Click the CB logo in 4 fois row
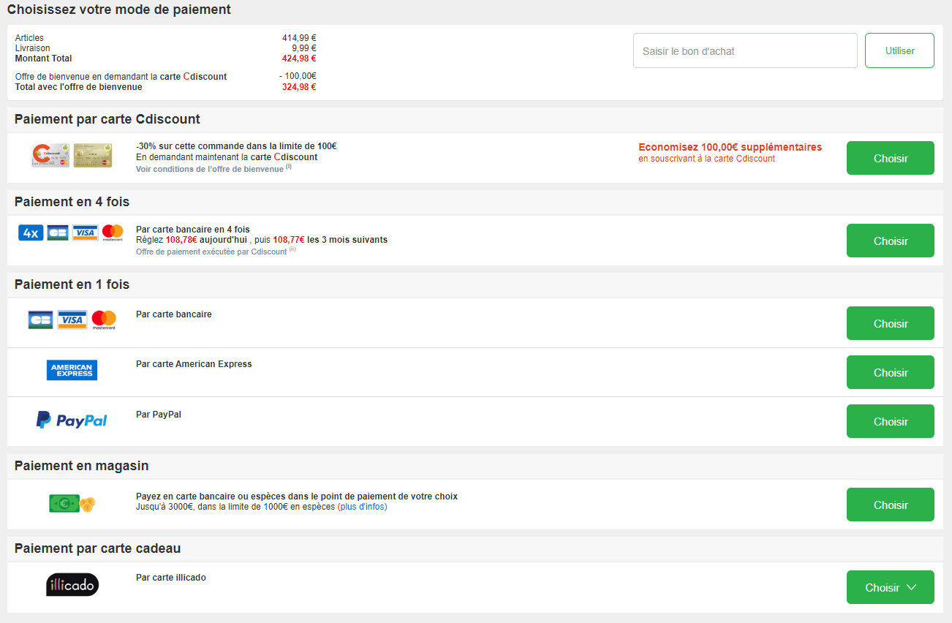This screenshot has height=623, width=952. coord(58,233)
